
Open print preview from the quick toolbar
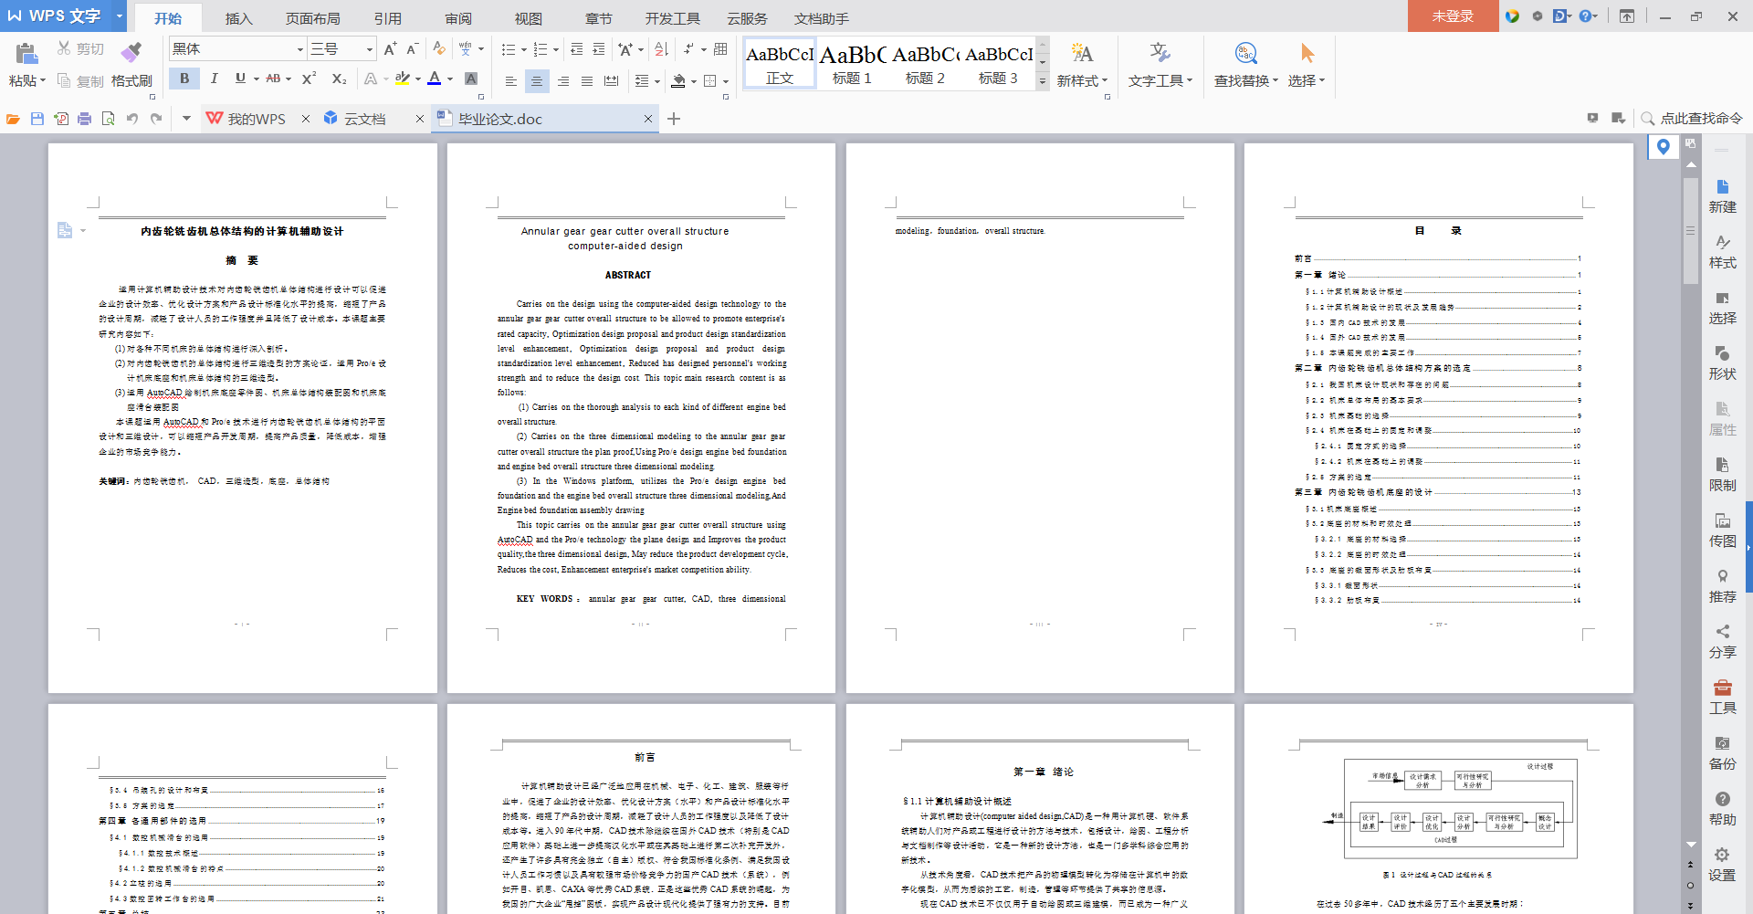(x=109, y=119)
